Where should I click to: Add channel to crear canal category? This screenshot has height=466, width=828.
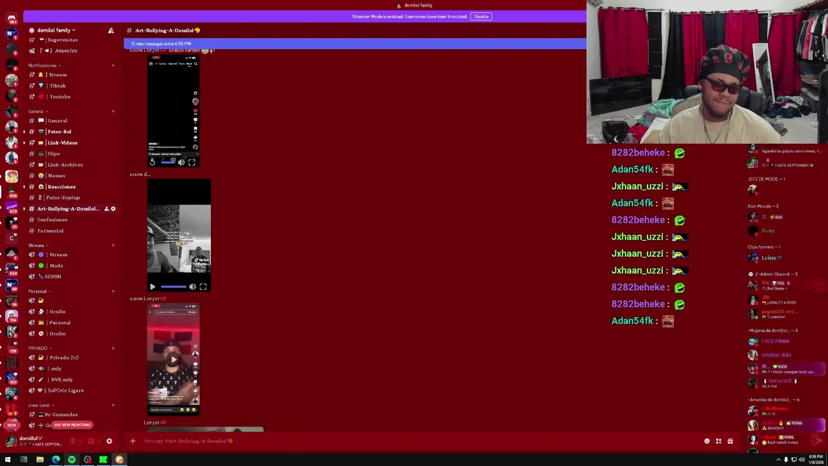click(113, 405)
